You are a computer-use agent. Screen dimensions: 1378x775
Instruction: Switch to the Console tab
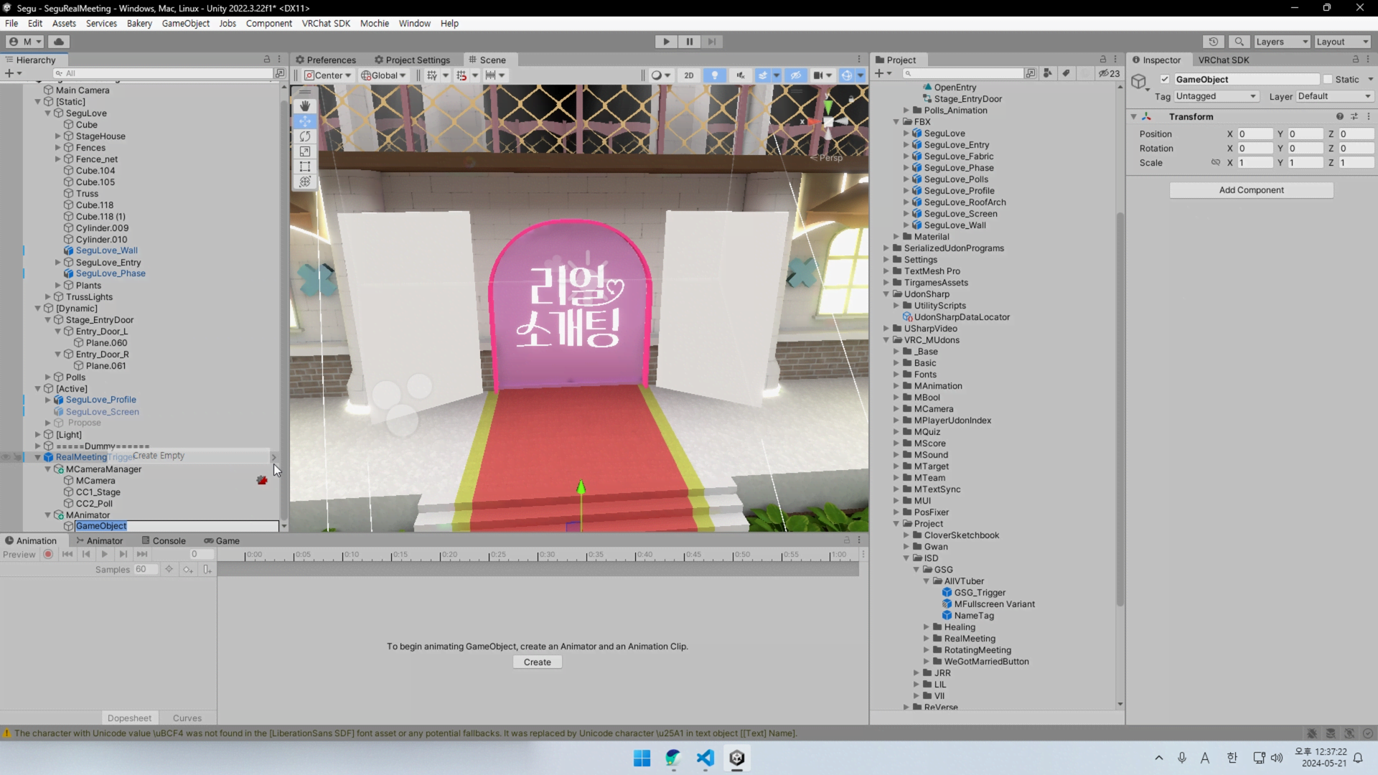point(164,541)
